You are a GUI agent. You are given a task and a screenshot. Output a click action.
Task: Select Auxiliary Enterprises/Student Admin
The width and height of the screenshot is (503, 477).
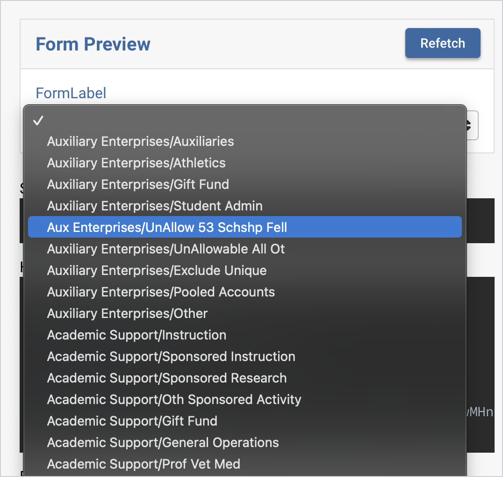tap(155, 206)
